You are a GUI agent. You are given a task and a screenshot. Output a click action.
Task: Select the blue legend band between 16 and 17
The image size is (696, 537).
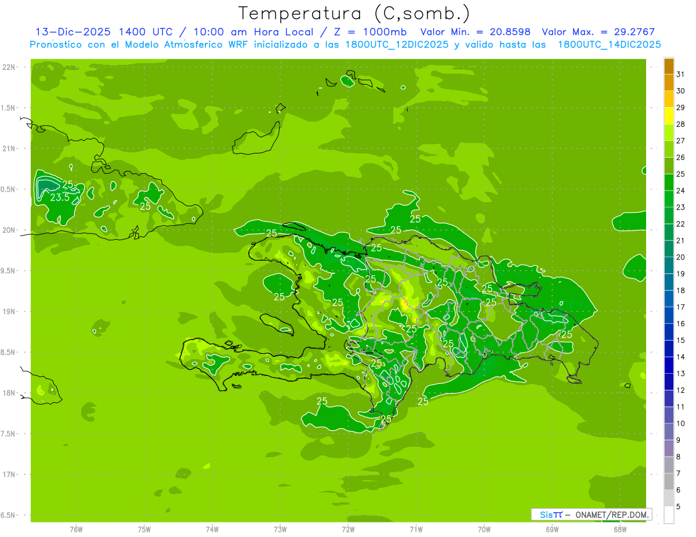tap(669, 315)
